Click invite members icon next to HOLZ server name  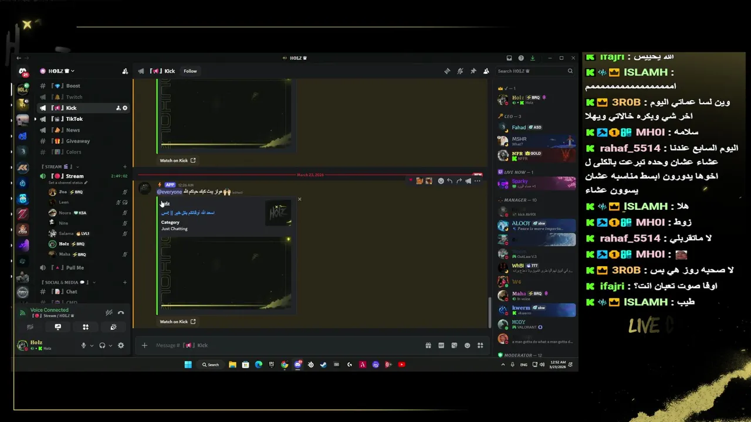[x=125, y=71]
